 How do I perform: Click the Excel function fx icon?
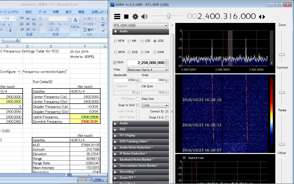17,40
